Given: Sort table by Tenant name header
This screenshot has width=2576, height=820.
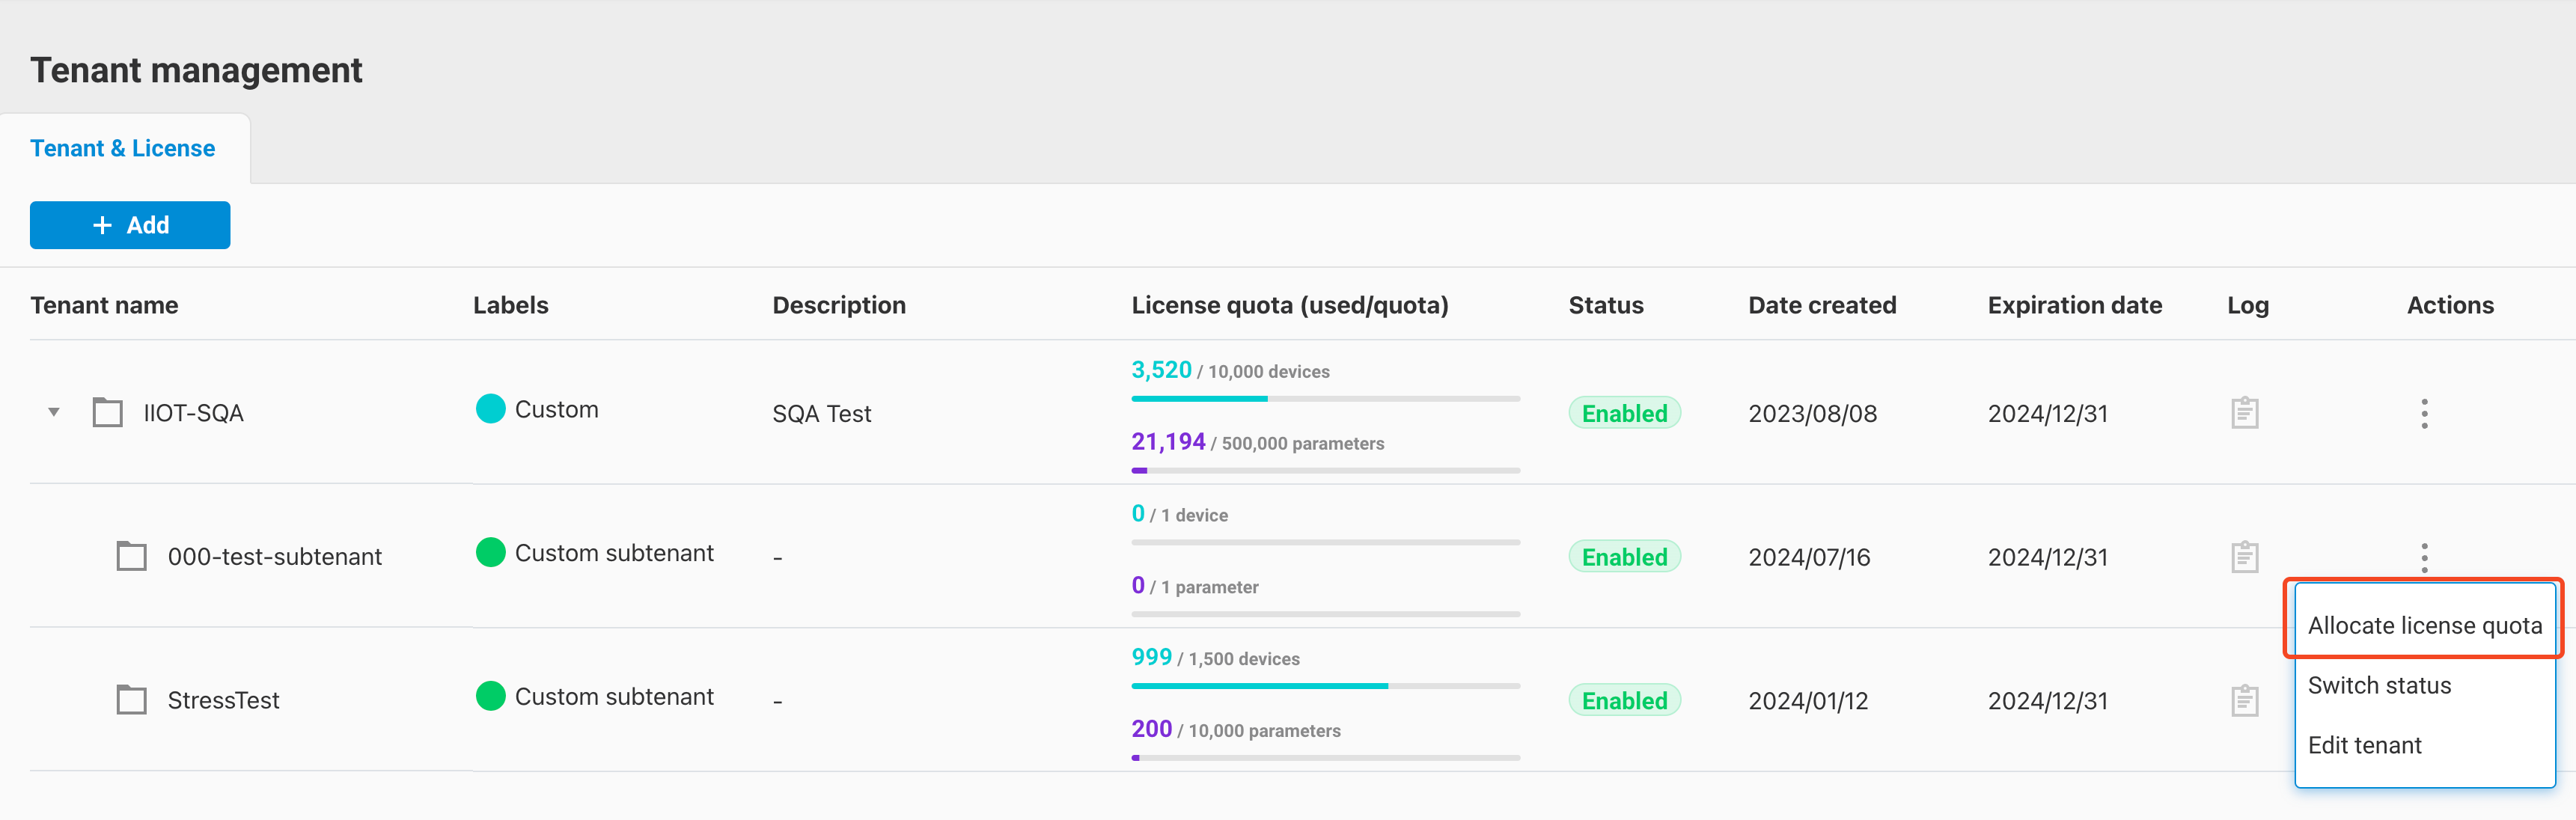Looking at the screenshot, I should pyautogui.click(x=104, y=305).
